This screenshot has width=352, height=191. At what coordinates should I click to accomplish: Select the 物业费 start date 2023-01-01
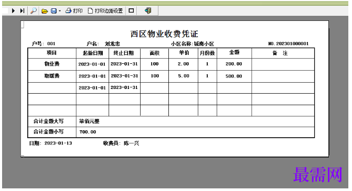pyautogui.click(x=92, y=64)
